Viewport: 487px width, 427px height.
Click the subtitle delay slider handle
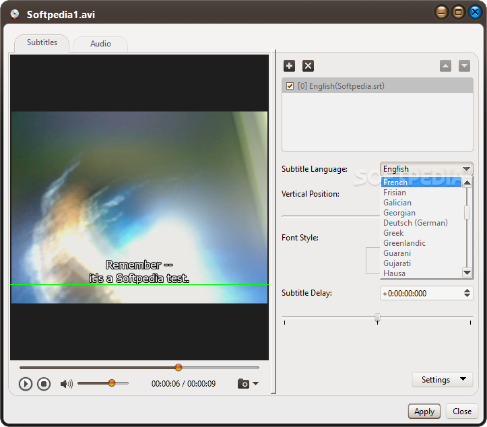click(x=377, y=318)
